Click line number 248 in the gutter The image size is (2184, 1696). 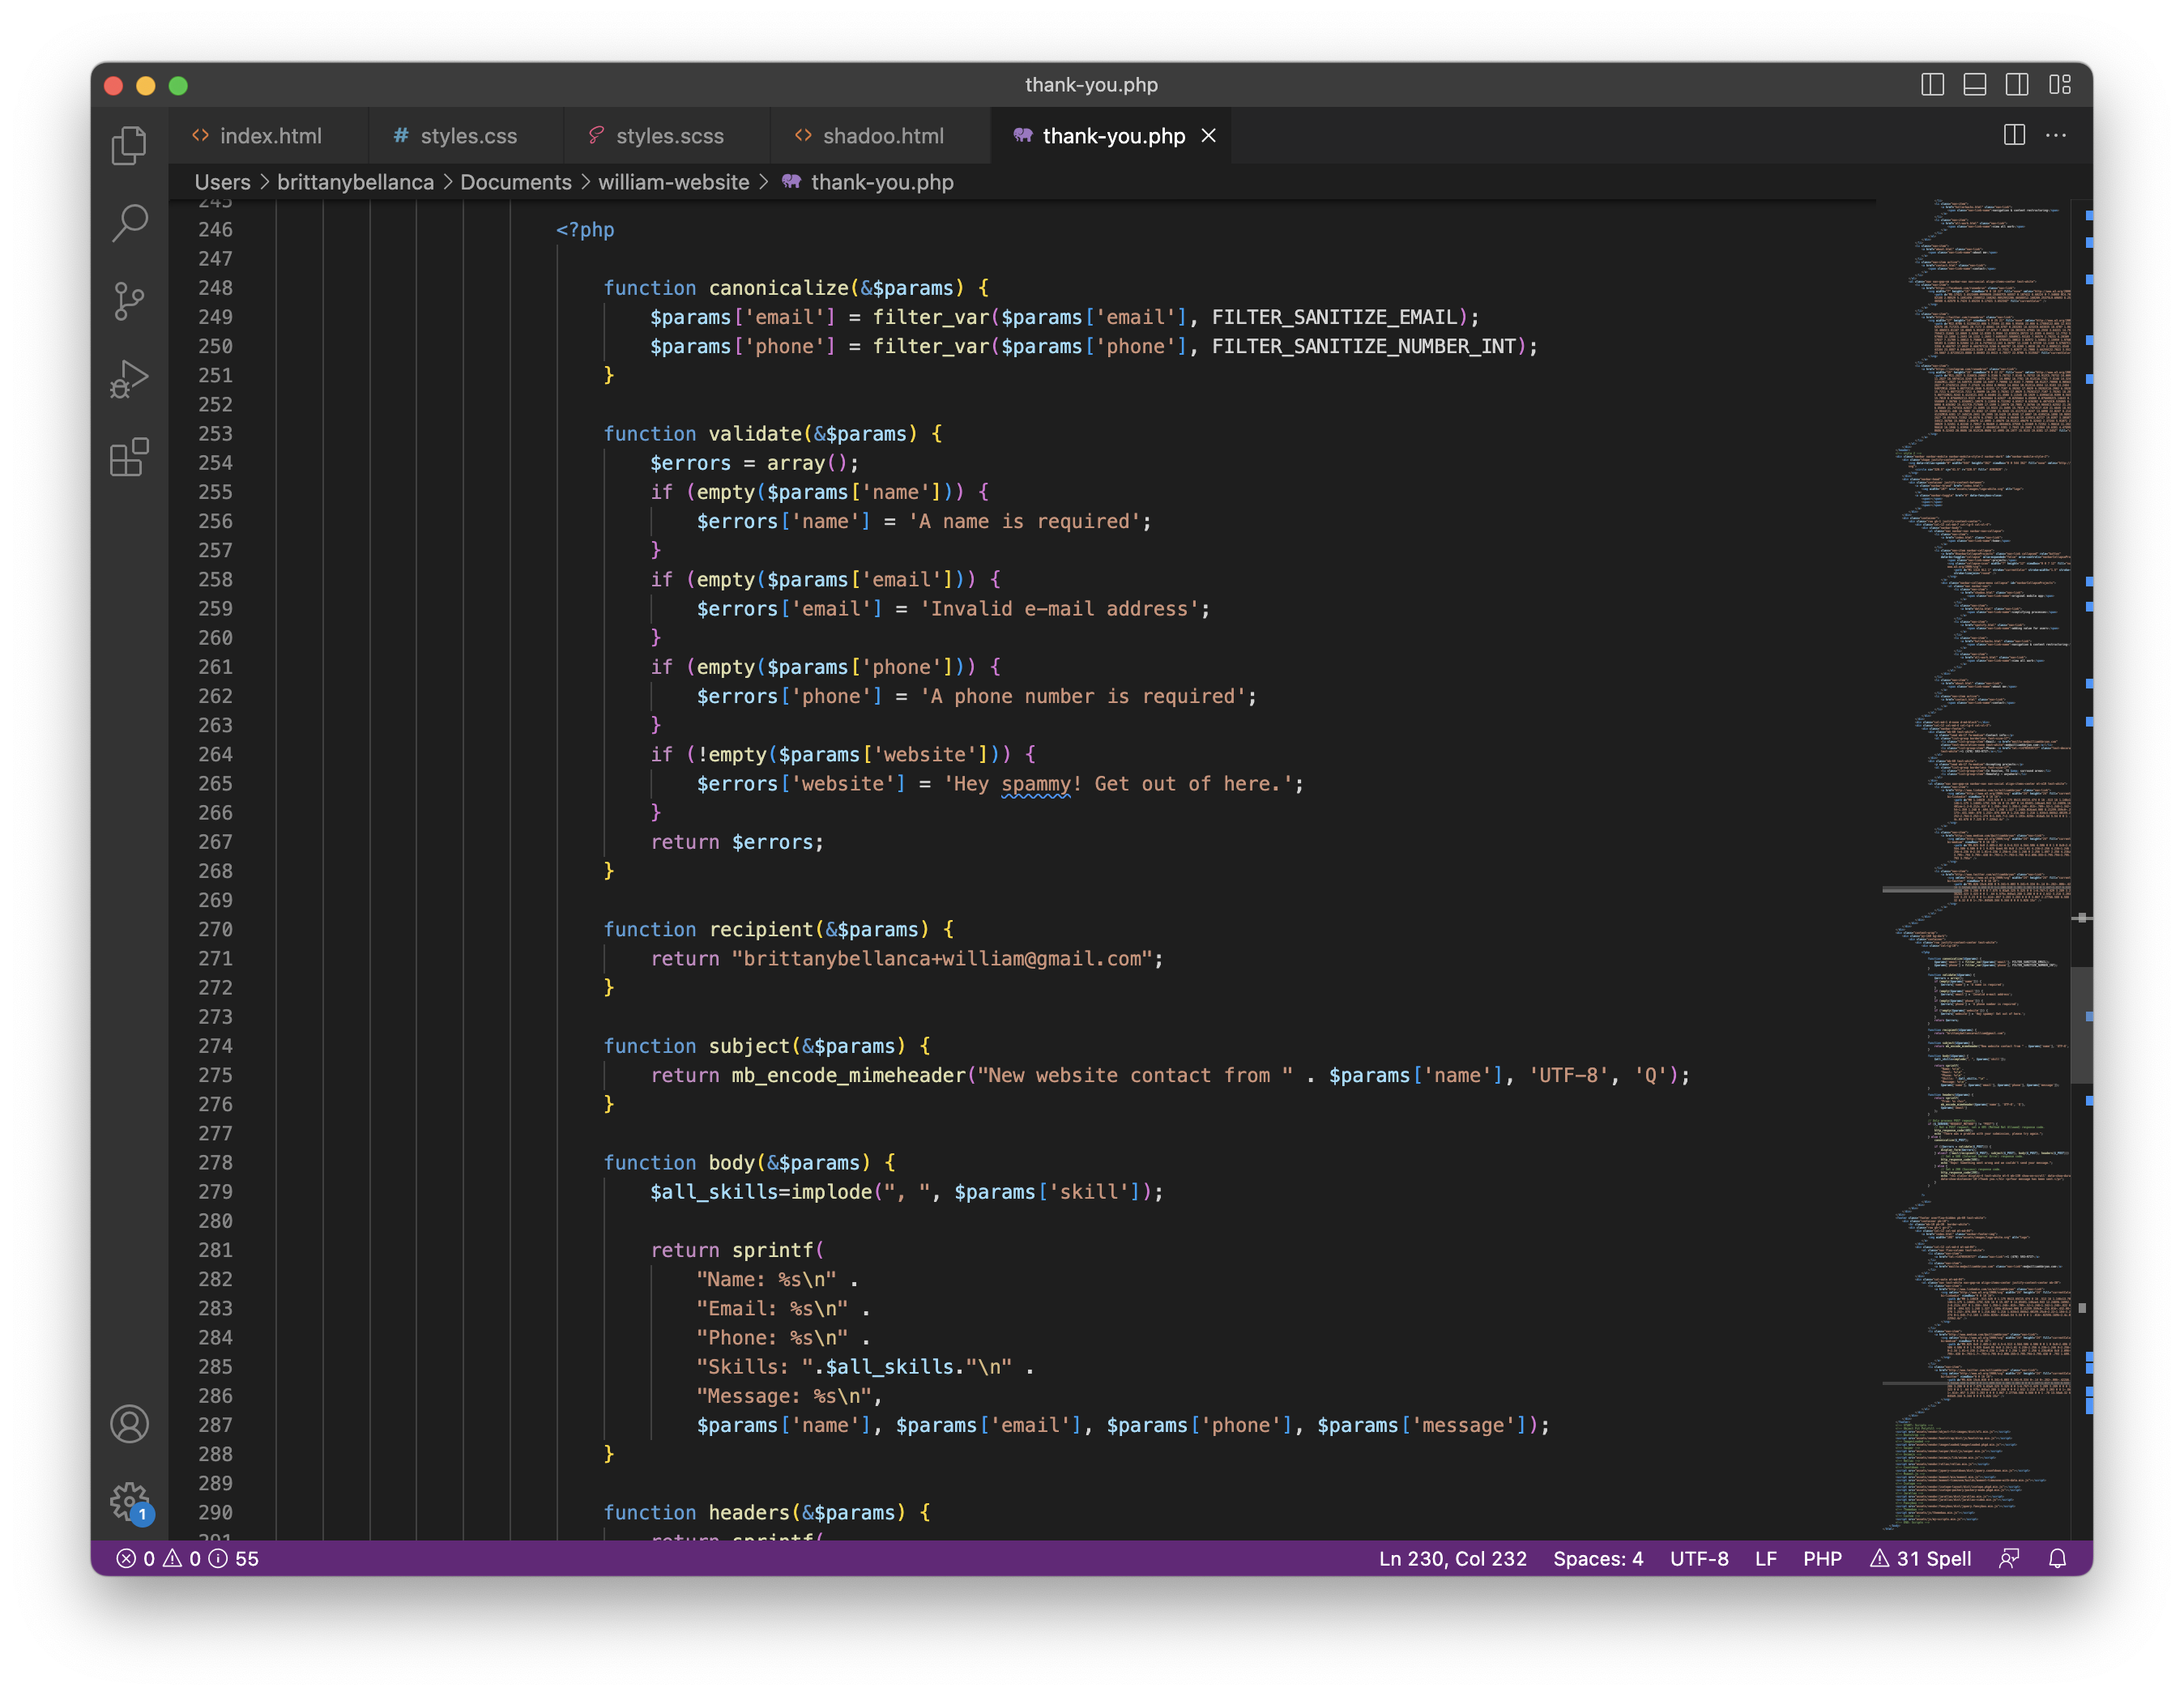pos(215,288)
